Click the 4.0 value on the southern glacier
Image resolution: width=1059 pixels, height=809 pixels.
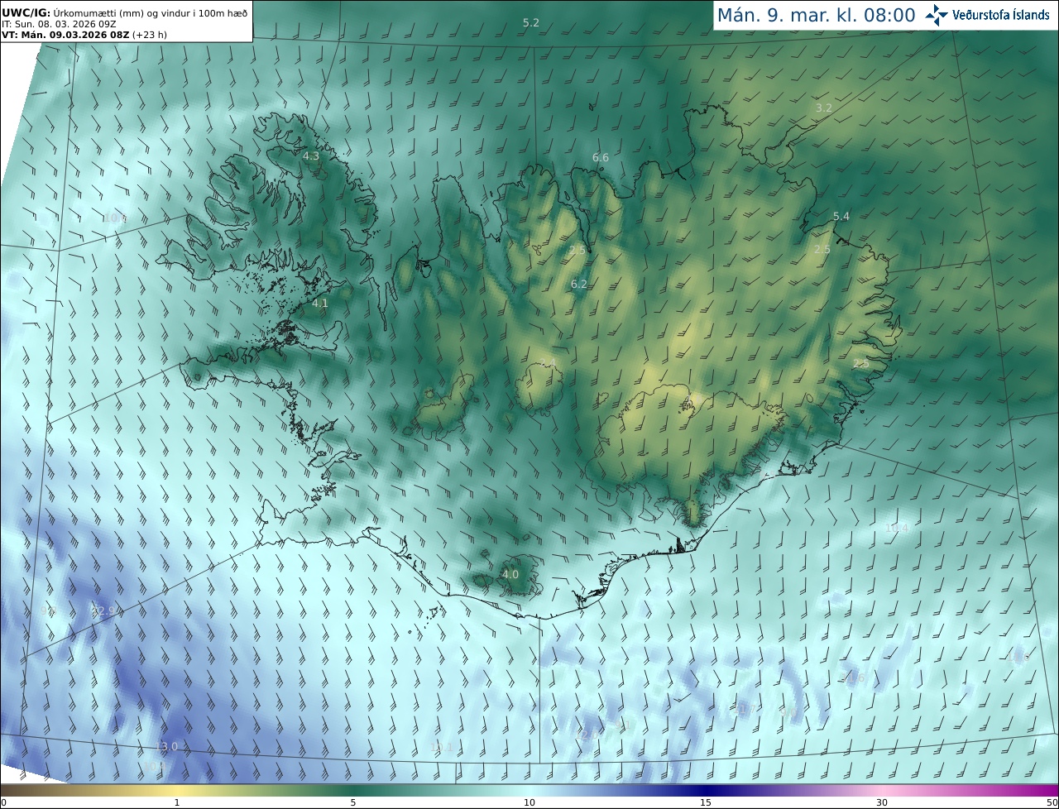tap(510, 574)
